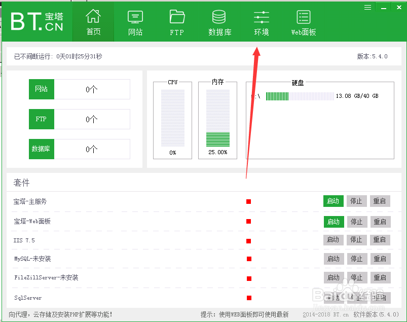This screenshot has width=407, height=322.
Task: Click the 0% CPU percentage
Action: tap(173, 153)
